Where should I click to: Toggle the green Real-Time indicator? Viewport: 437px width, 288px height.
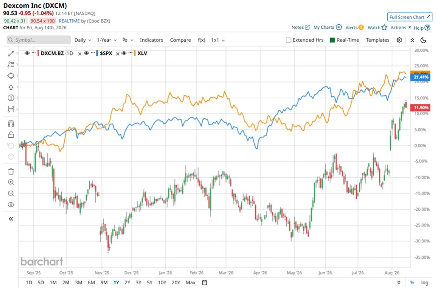[x=332, y=40]
